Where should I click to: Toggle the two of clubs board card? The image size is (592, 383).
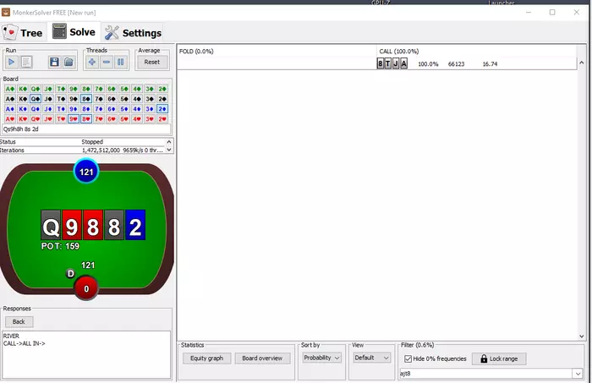click(162, 89)
